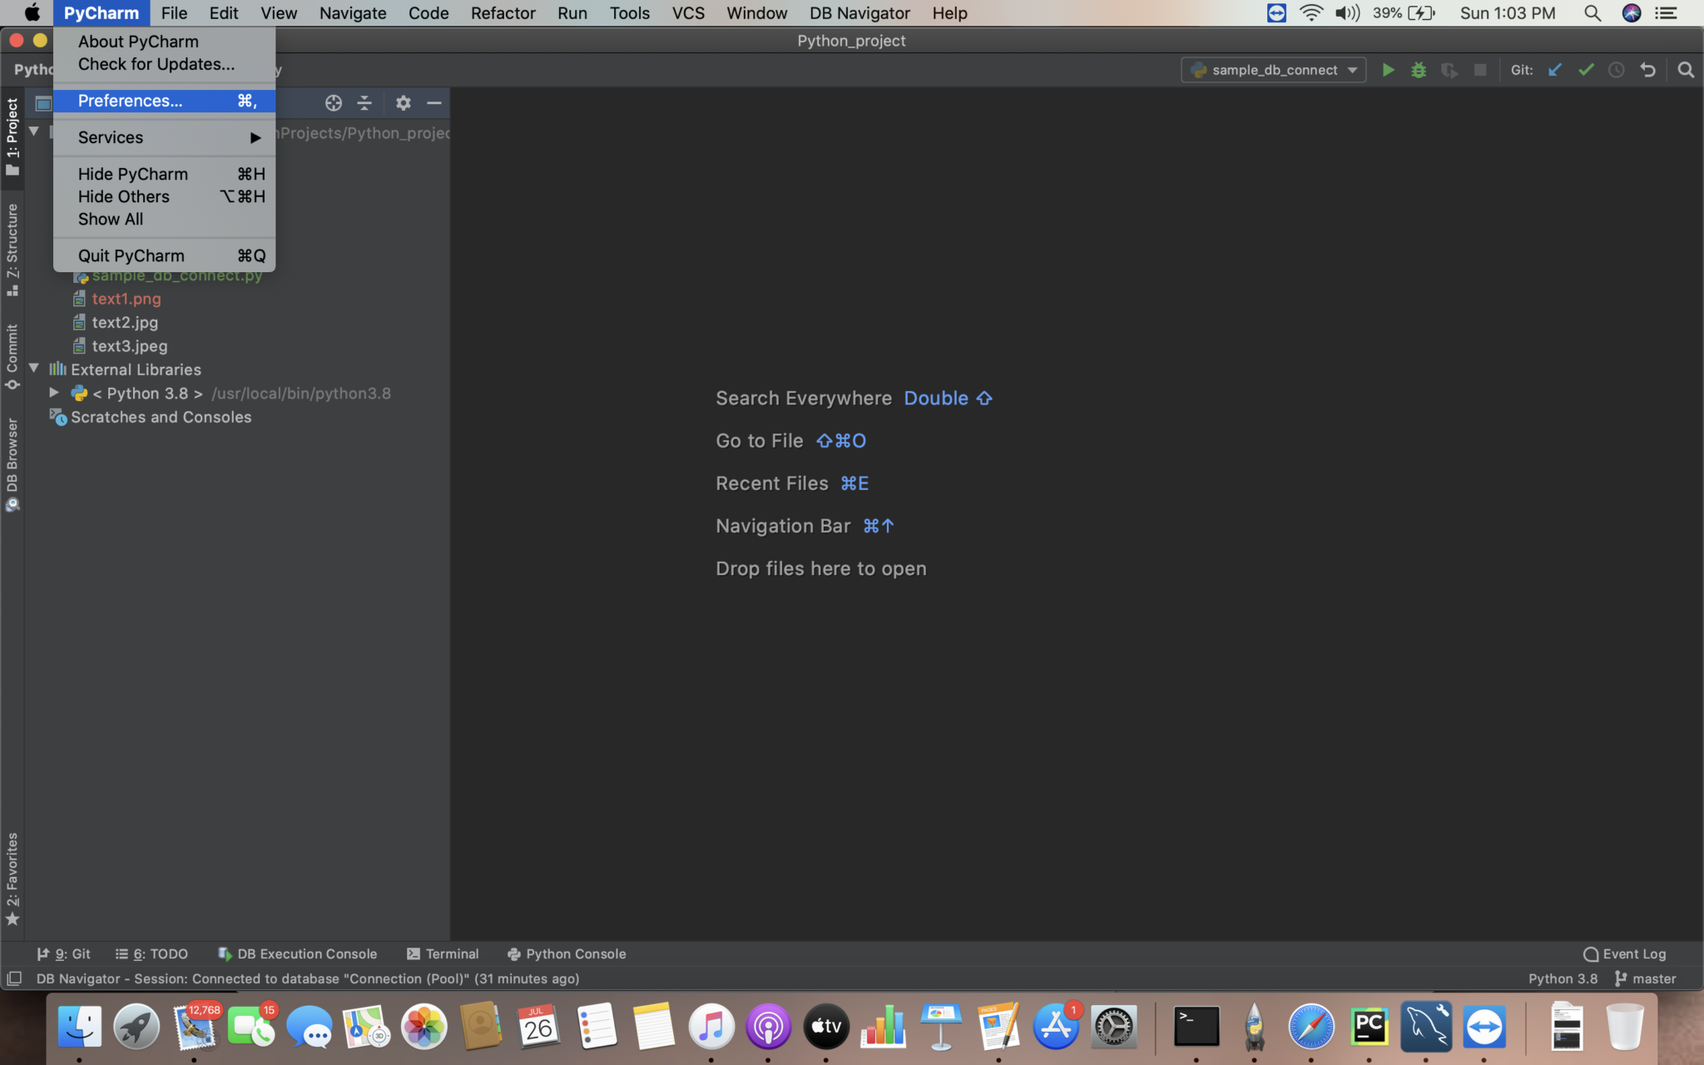The height and width of the screenshot is (1065, 1704).
Task: Open App Store from the Dock
Action: pos(1056,1027)
